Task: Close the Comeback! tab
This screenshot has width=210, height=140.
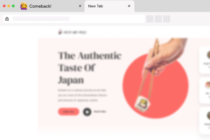Action: pos(80,6)
